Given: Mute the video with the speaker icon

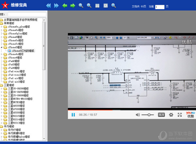Looking at the screenshot, I should [x=138, y=115].
